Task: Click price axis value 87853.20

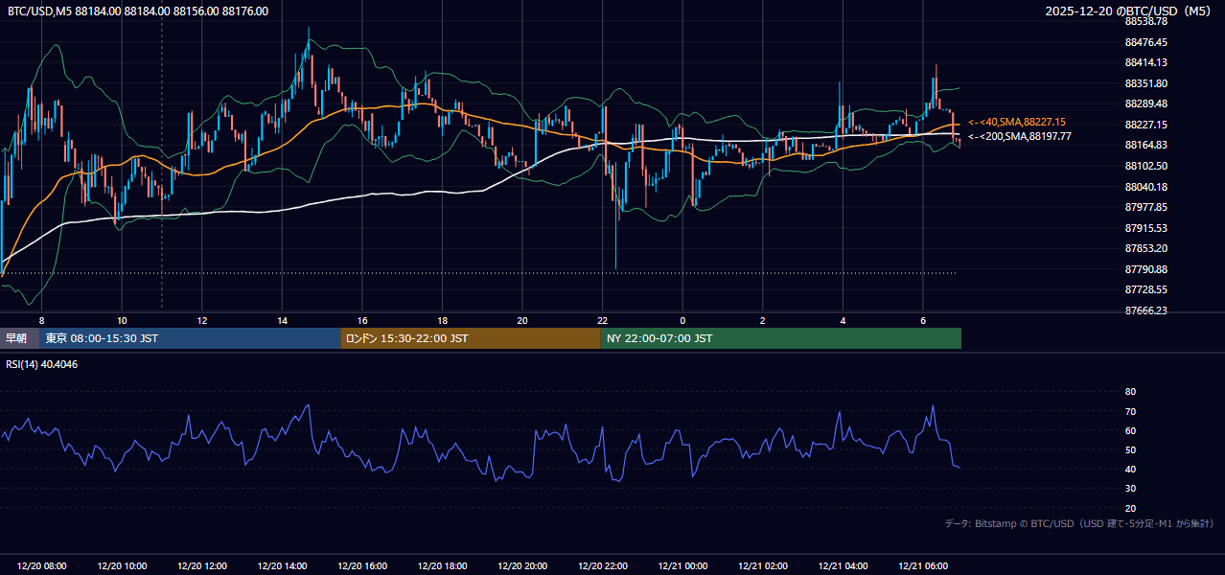Action: [x=1145, y=248]
